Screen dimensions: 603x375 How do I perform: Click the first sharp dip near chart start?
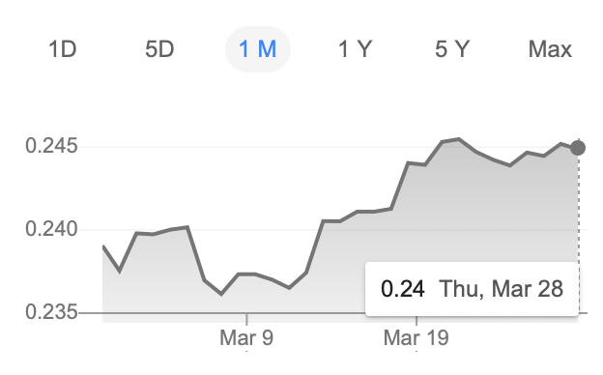120,271
